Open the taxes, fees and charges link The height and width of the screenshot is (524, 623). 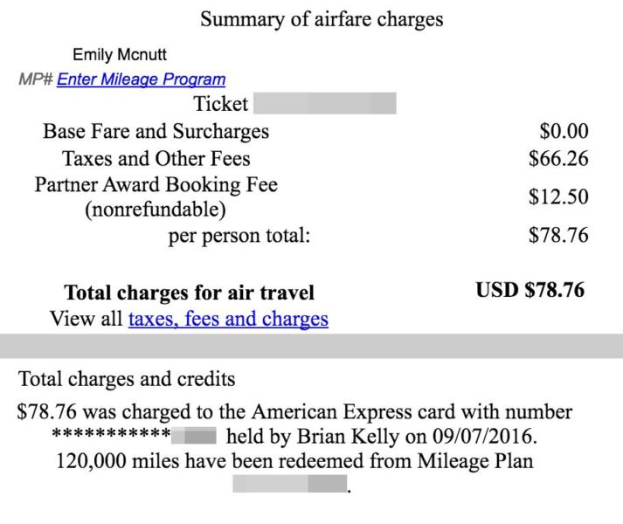[x=228, y=319]
